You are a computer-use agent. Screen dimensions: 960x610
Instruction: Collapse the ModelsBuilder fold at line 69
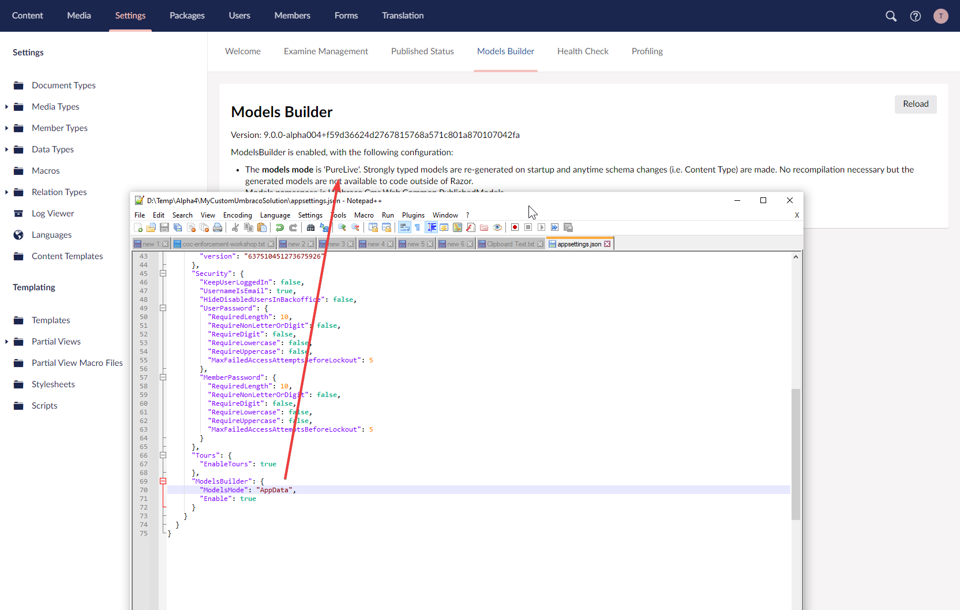163,481
